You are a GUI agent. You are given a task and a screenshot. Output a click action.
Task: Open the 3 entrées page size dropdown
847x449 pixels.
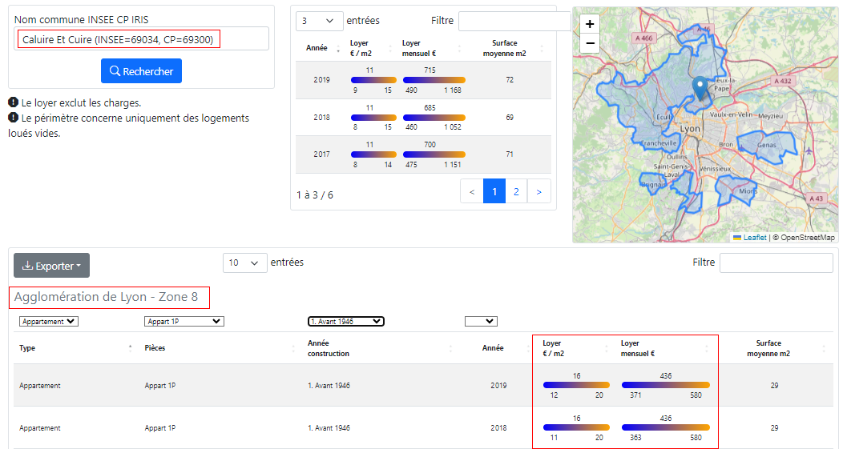point(319,21)
